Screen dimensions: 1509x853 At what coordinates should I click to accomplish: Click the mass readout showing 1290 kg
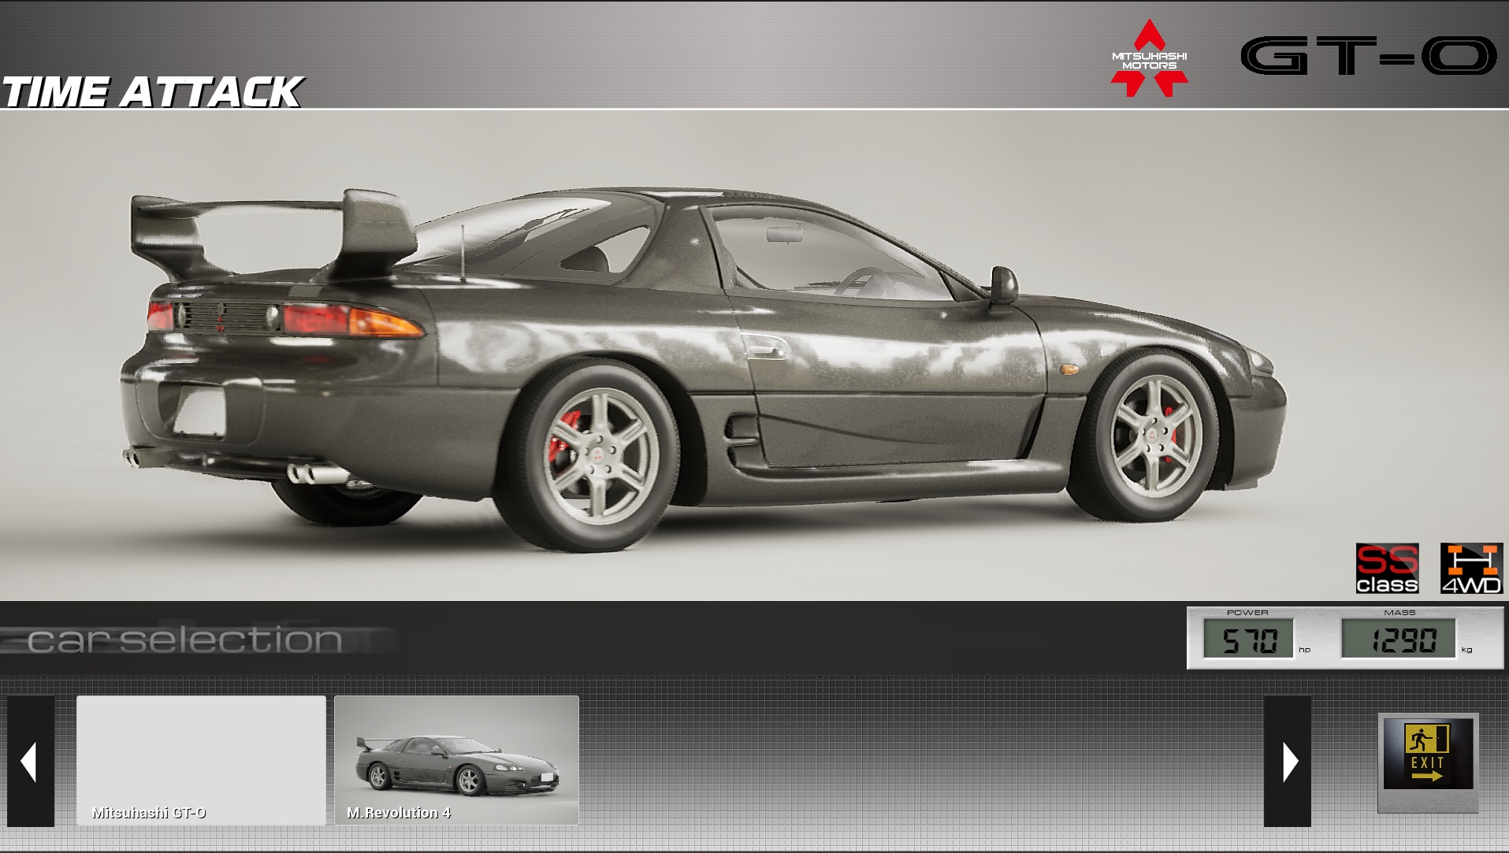[x=1399, y=639]
